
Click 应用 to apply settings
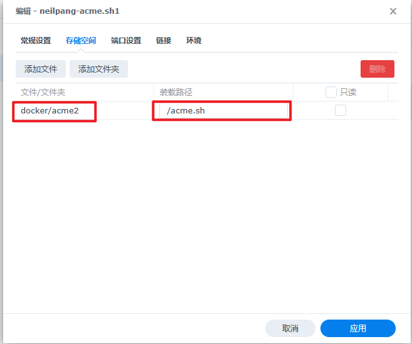358,328
